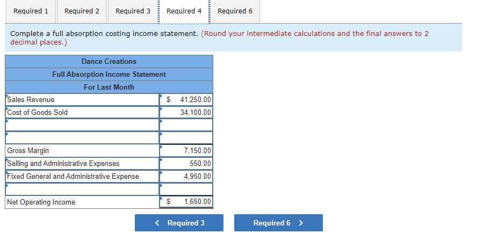Click the Cost of Goods Sold label cell
498x233 pixels.
82,112
